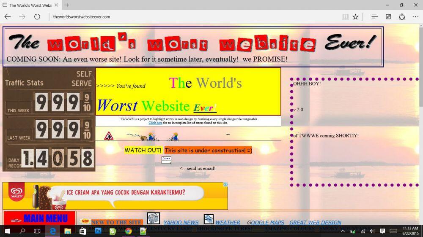
Task: Open the GREAT WEB DESIGN link
Action: [x=316, y=223]
